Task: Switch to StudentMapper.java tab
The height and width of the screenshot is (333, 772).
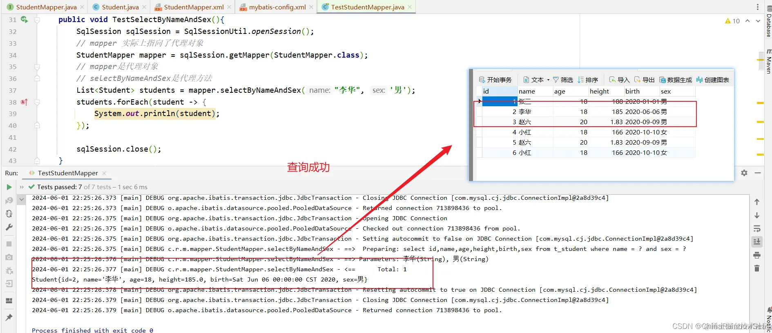Action: click(46, 7)
